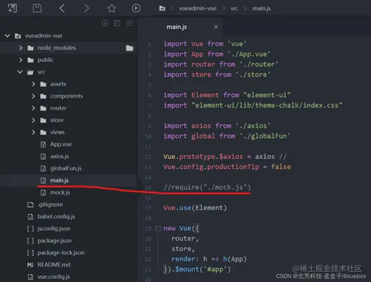Go forward with the right arrow icon
Image resolution: width=371 pixels, height=282 pixels.
(x=86, y=8)
